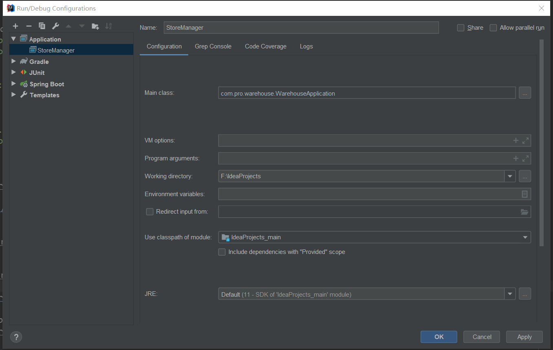Enable Allow parallel run
The width and height of the screenshot is (553, 350).
493,28
